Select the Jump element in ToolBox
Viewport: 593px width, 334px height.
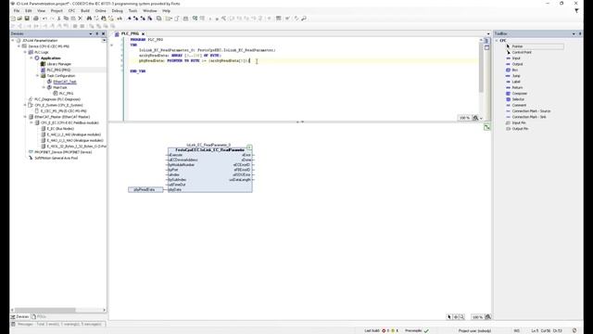click(x=516, y=76)
